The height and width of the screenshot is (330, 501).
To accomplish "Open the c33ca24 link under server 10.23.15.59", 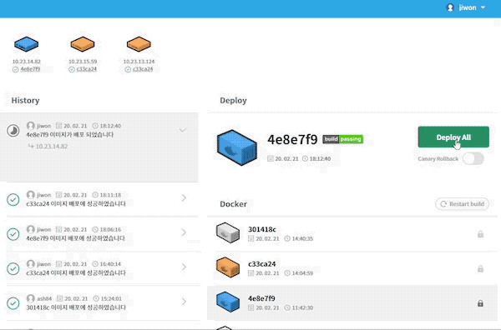I will click(87, 69).
